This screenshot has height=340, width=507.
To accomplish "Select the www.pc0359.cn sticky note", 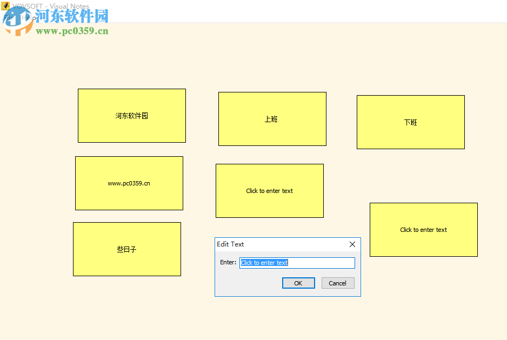I will point(129,183).
